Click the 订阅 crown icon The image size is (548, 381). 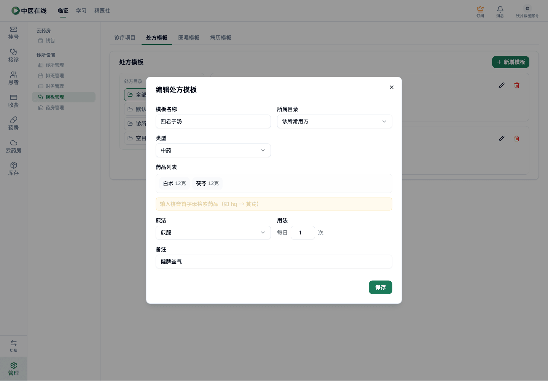point(480,11)
